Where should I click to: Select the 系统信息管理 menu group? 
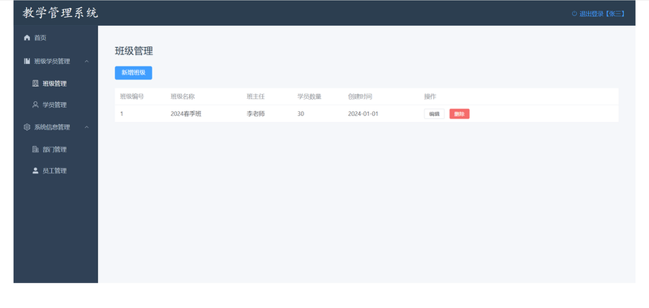click(56, 127)
